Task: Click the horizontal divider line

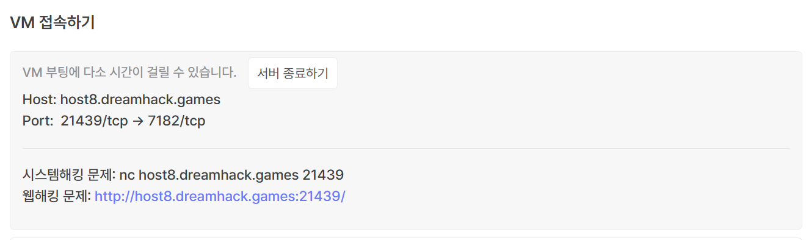Action: [406, 148]
